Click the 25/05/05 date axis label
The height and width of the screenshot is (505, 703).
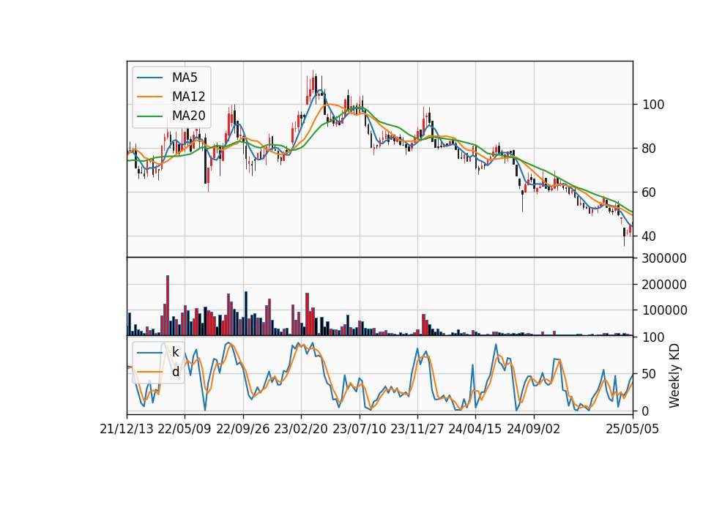pos(633,429)
